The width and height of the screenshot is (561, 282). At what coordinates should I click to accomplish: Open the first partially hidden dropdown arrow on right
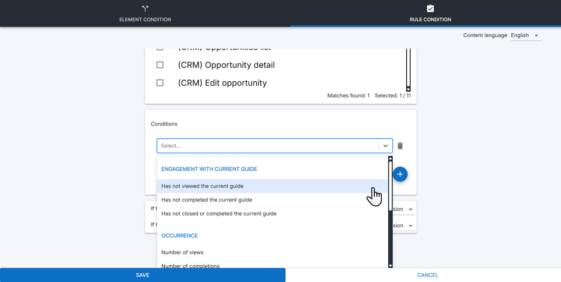[x=410, y=209]
